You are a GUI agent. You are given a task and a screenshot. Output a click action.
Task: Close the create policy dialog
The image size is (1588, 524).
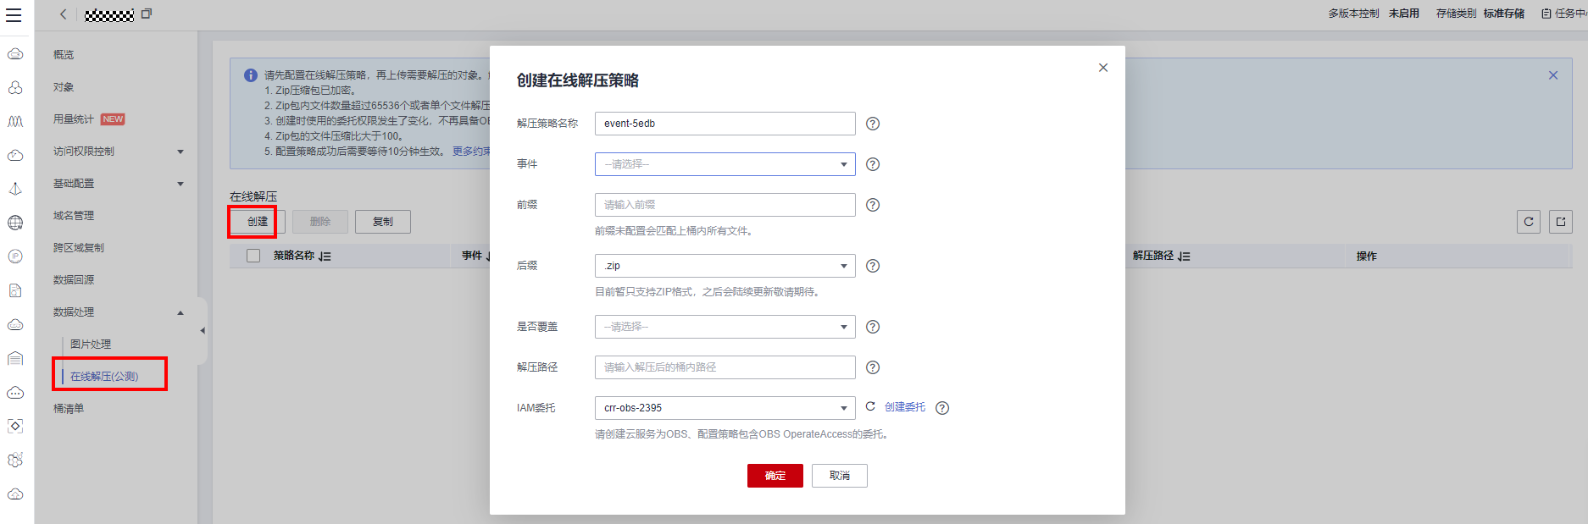pos(1103,68)
